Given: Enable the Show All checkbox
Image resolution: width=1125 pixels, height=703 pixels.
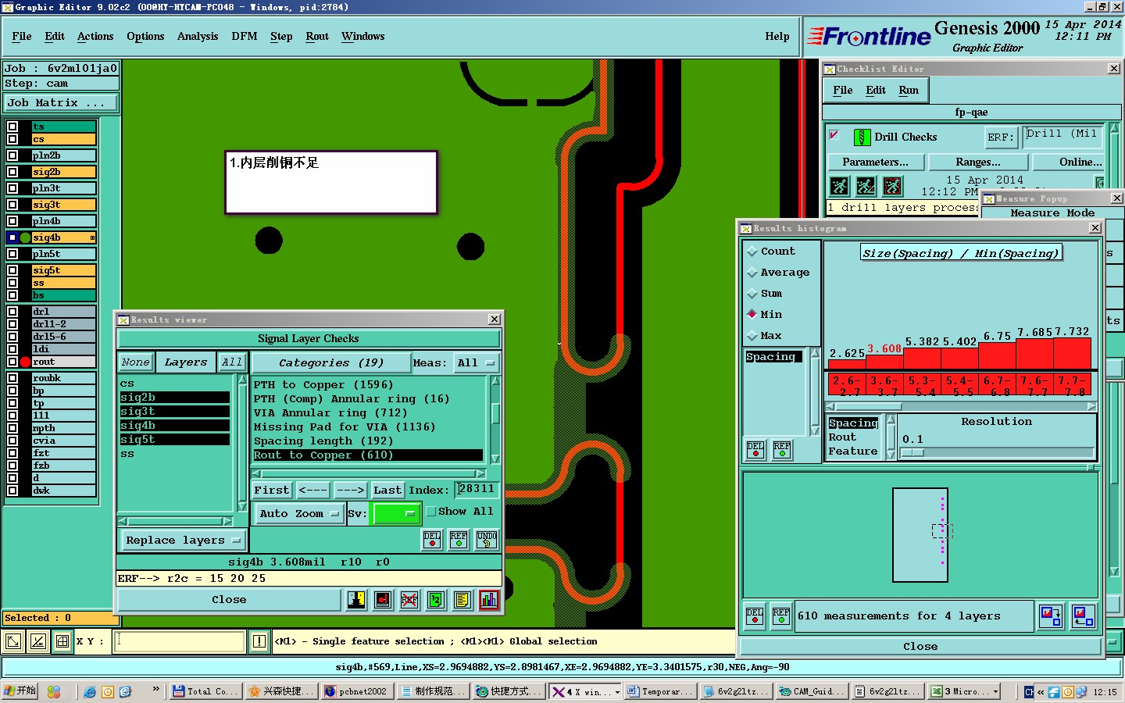Looking at the screenshot, I should pyautogui.click(x=430, y=512).
